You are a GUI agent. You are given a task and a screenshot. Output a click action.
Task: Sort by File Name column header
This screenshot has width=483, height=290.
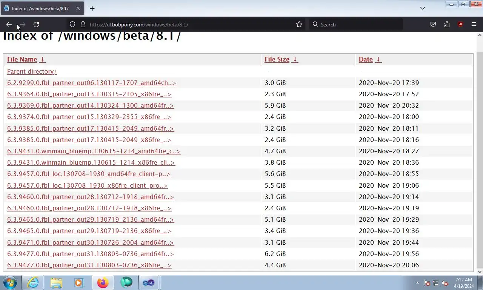22,59
